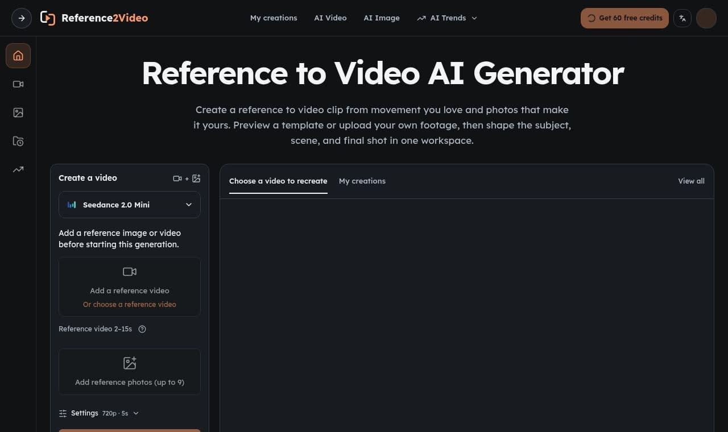Click the sliders icon next to Settings

(63, 413)
